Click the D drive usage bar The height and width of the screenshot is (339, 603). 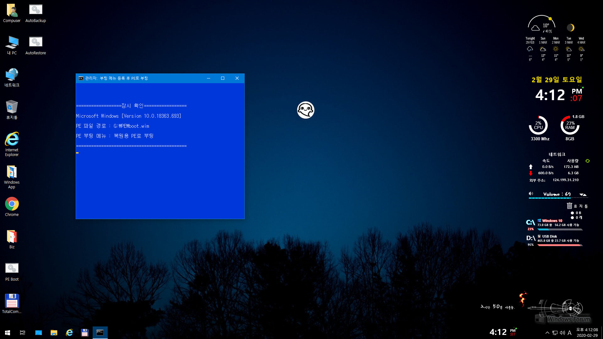tap(560, 245)
